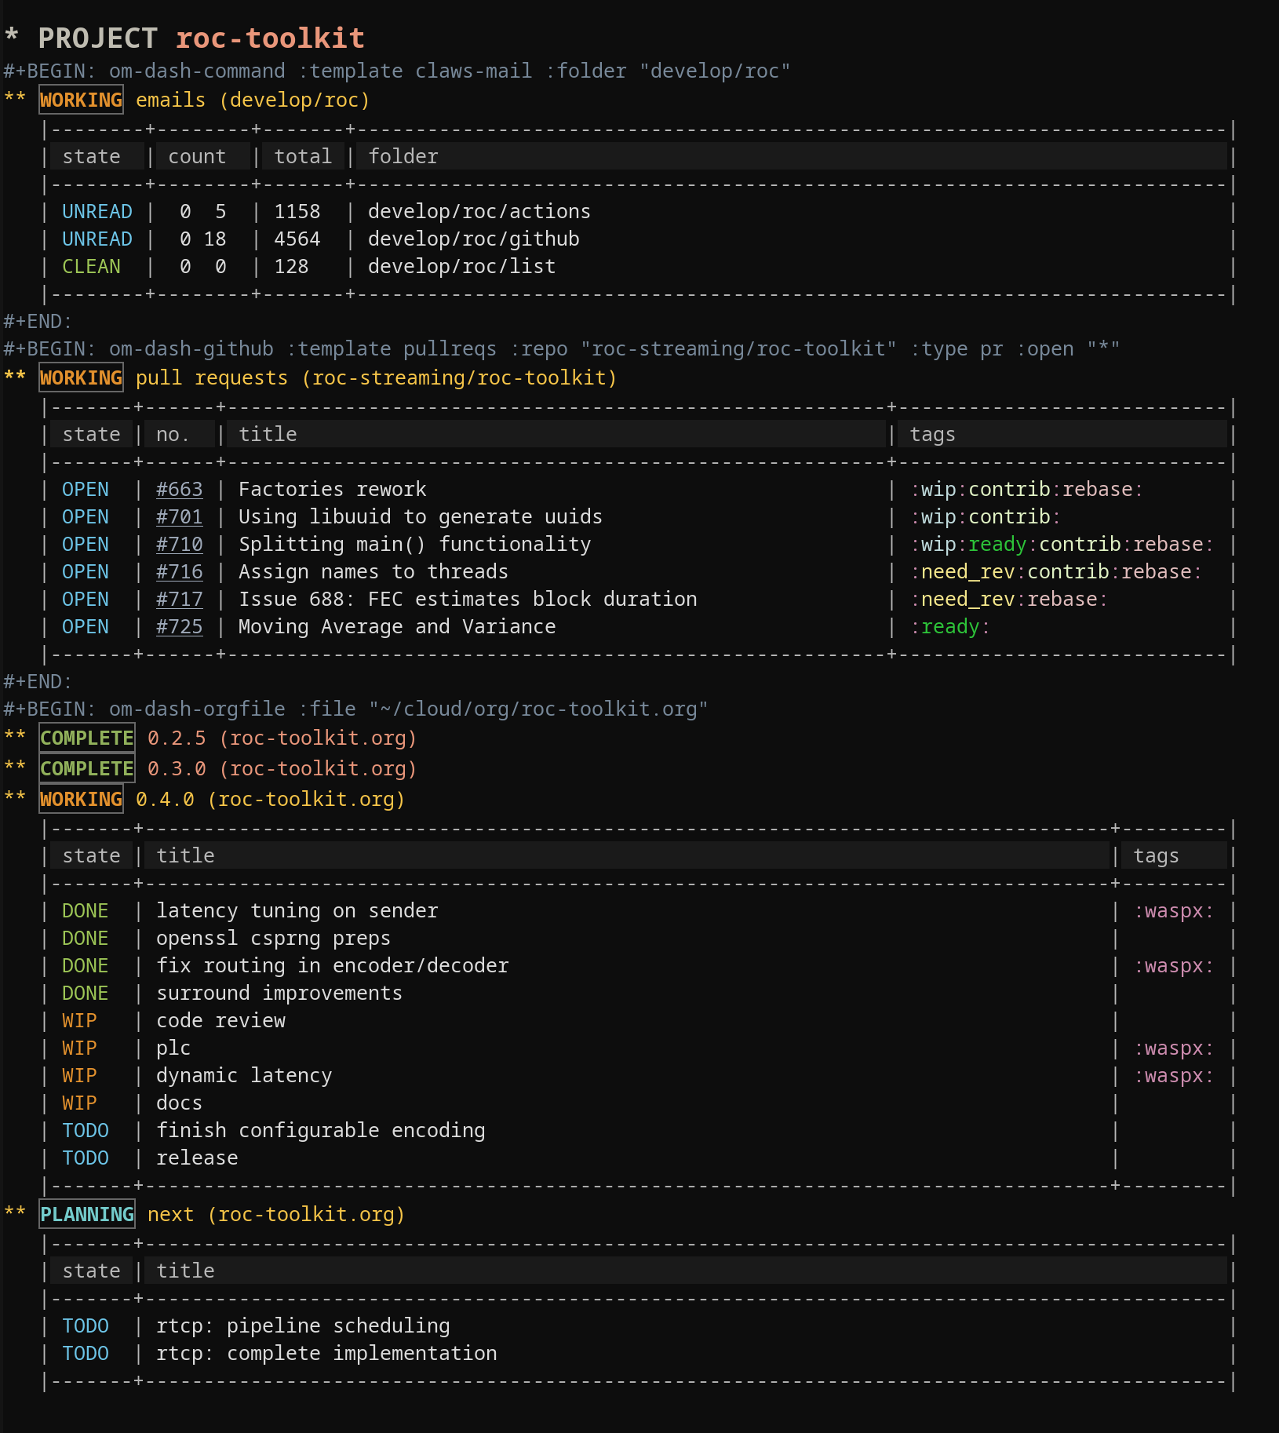Viewport: 1279px width, 1433px height.
Task: Click the WORKING keyword before emails
Action: 82,100
